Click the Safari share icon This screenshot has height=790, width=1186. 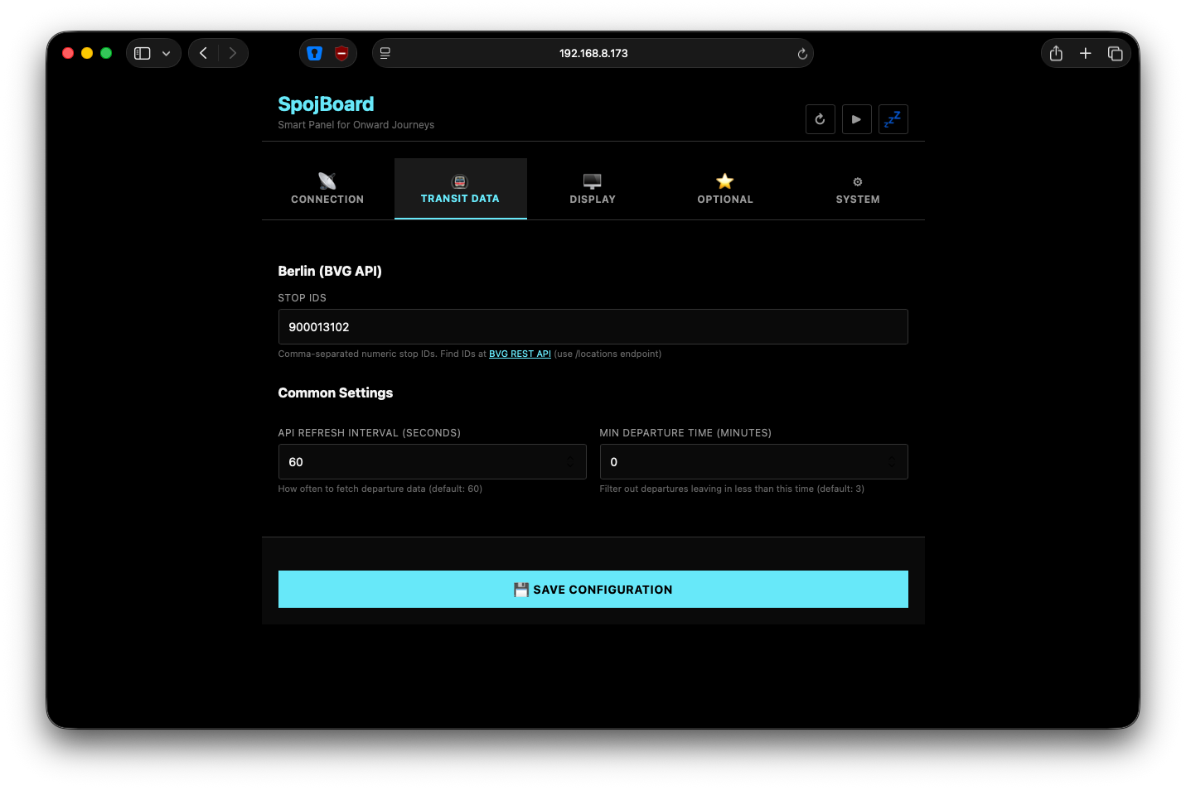pyautogui.click(x=1056, y=53)
